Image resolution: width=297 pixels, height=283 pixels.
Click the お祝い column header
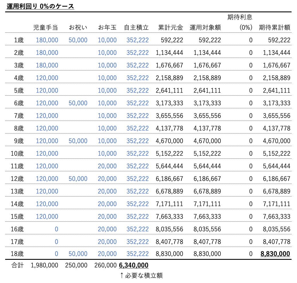click(77, 27)
